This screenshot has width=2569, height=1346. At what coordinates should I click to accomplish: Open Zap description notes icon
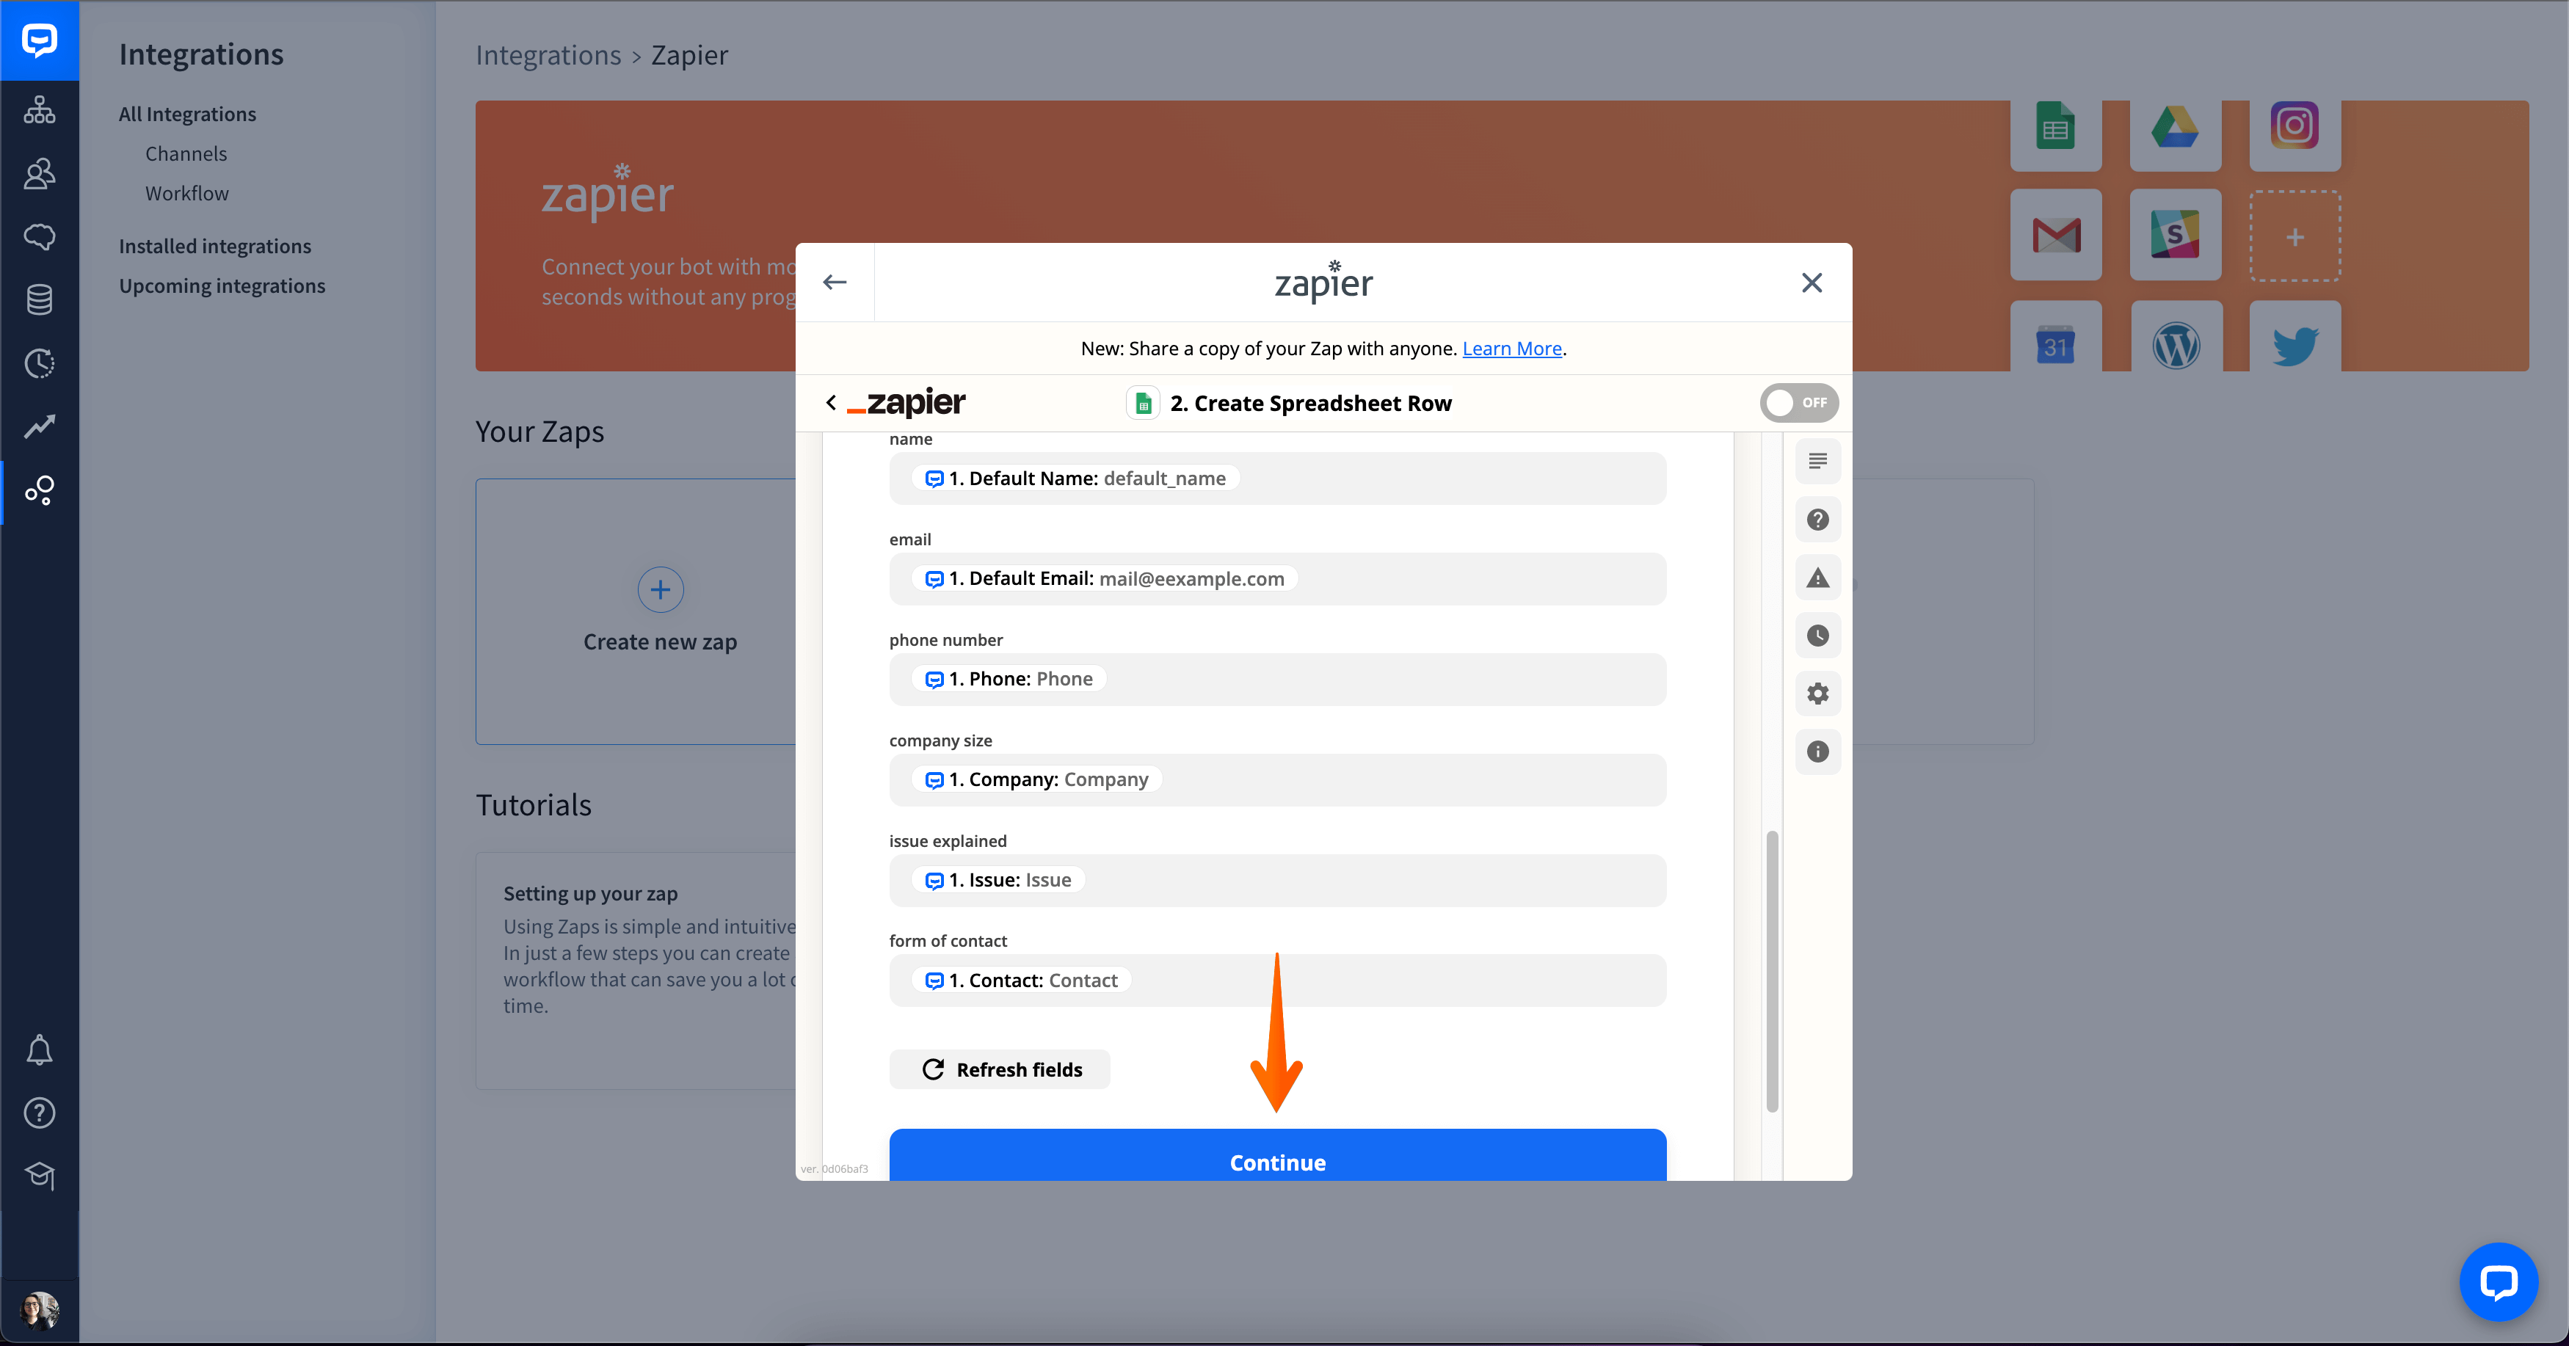tap(1817, 461)
